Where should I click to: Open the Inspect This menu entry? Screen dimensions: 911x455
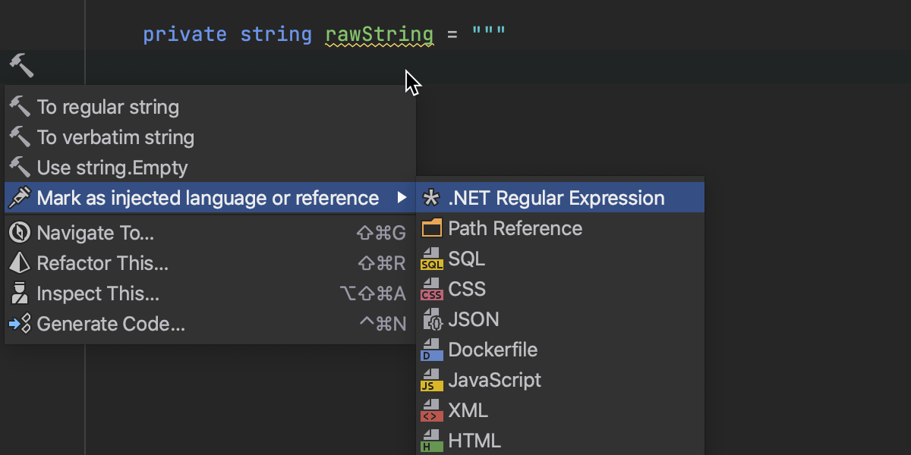[98, 293]
